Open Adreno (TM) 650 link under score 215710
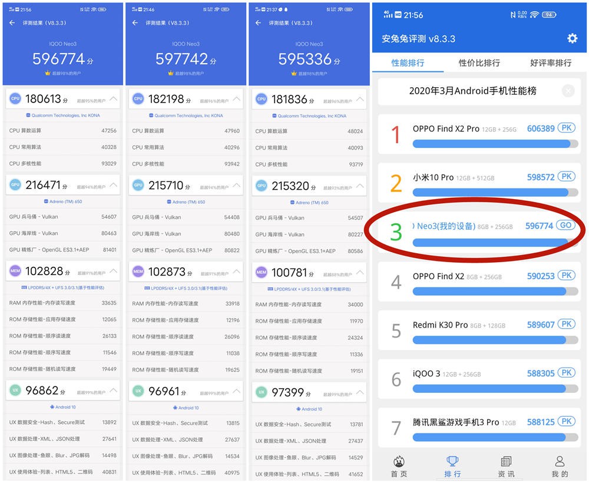 pyautogui.click(x=186, y=202)
